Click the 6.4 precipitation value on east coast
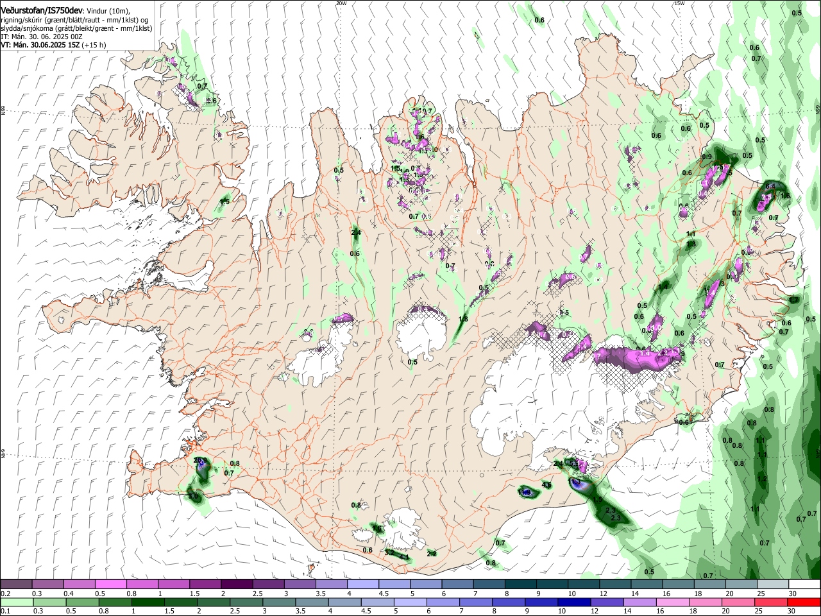This screenshot has width=821, height=616. point(771,186)
